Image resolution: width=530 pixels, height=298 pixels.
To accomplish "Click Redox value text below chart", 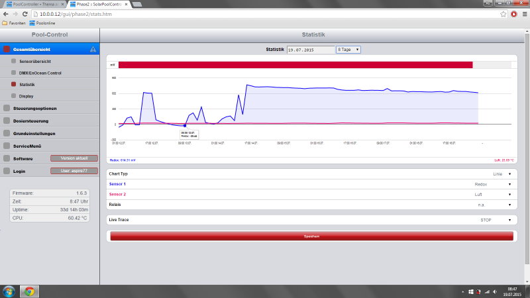I will 123,160.
